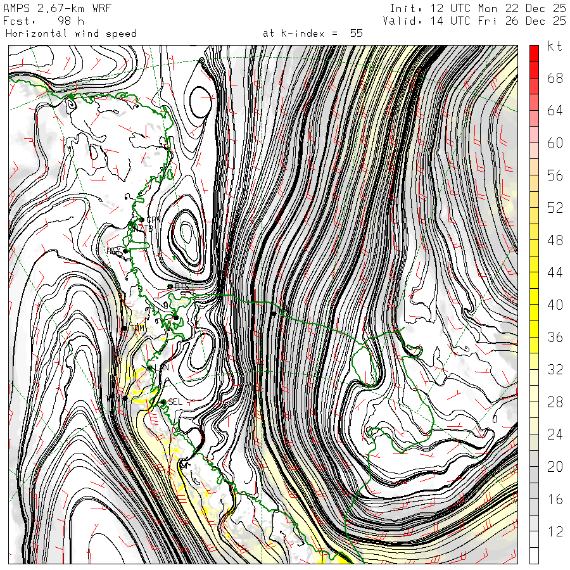Image resolution: width=570 pixels, height=570 pixels.
Task: Click the 'Fcst: 98 h' forecast hour text
Action: 44,21
